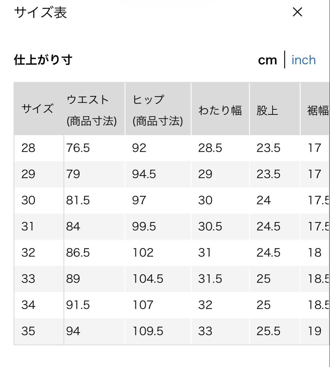Click the ヒップ column header
330x367 pixels.
click(158, 109)
